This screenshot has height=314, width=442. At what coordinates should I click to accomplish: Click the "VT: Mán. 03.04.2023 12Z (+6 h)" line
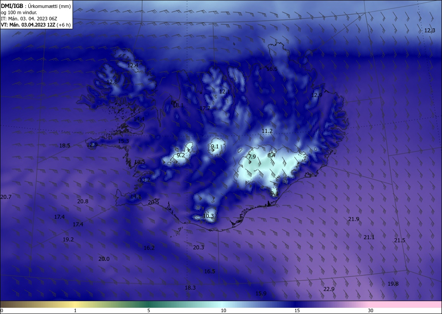click(36, 25)
